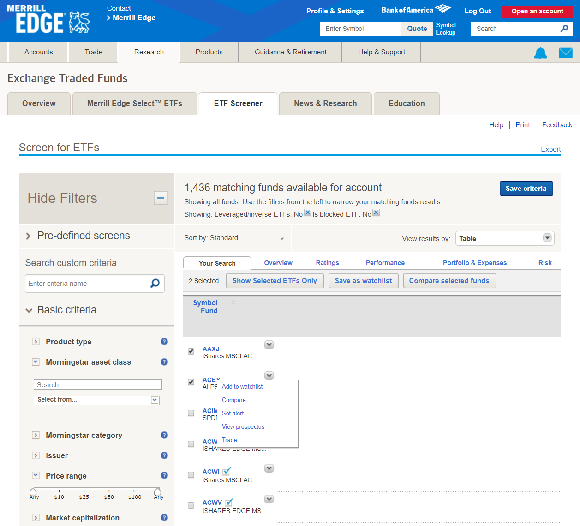
Task: Open the AAXJ actions dropdown arrow
Action: (x=269, y=345)
